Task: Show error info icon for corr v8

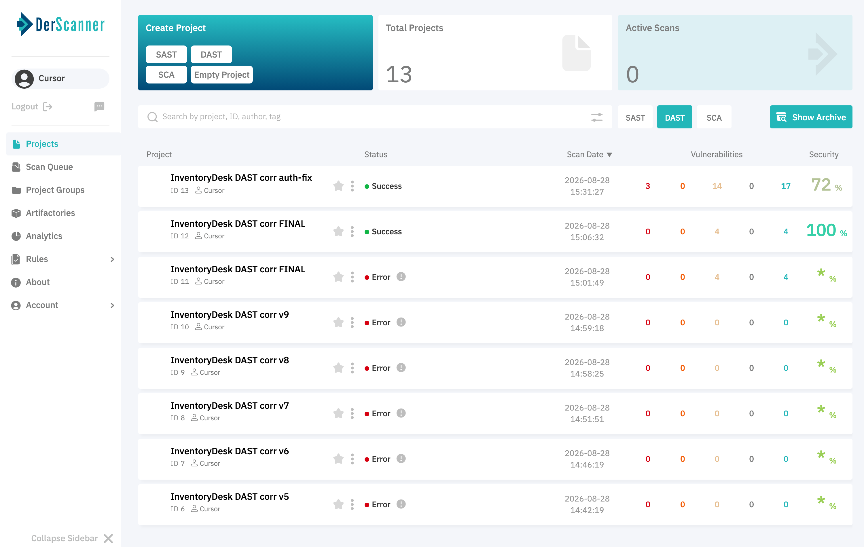Action: point(401,368)
